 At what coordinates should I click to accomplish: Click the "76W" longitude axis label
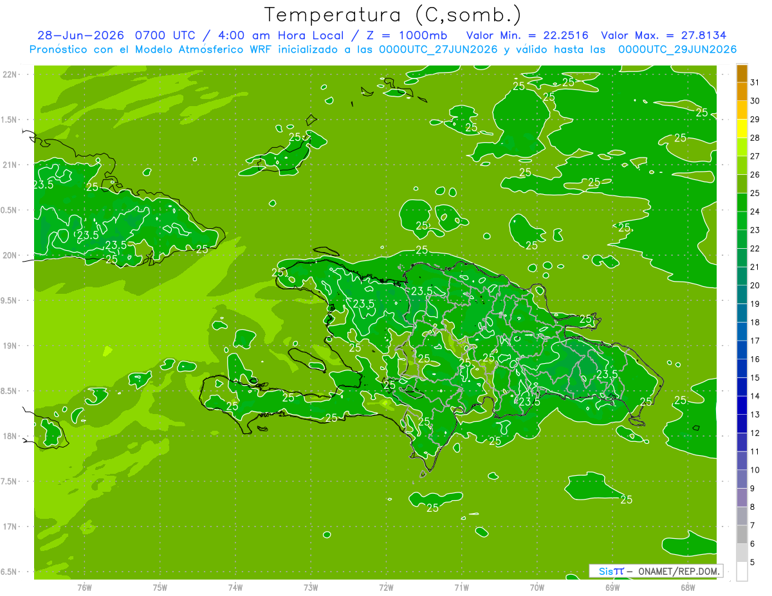84,587
